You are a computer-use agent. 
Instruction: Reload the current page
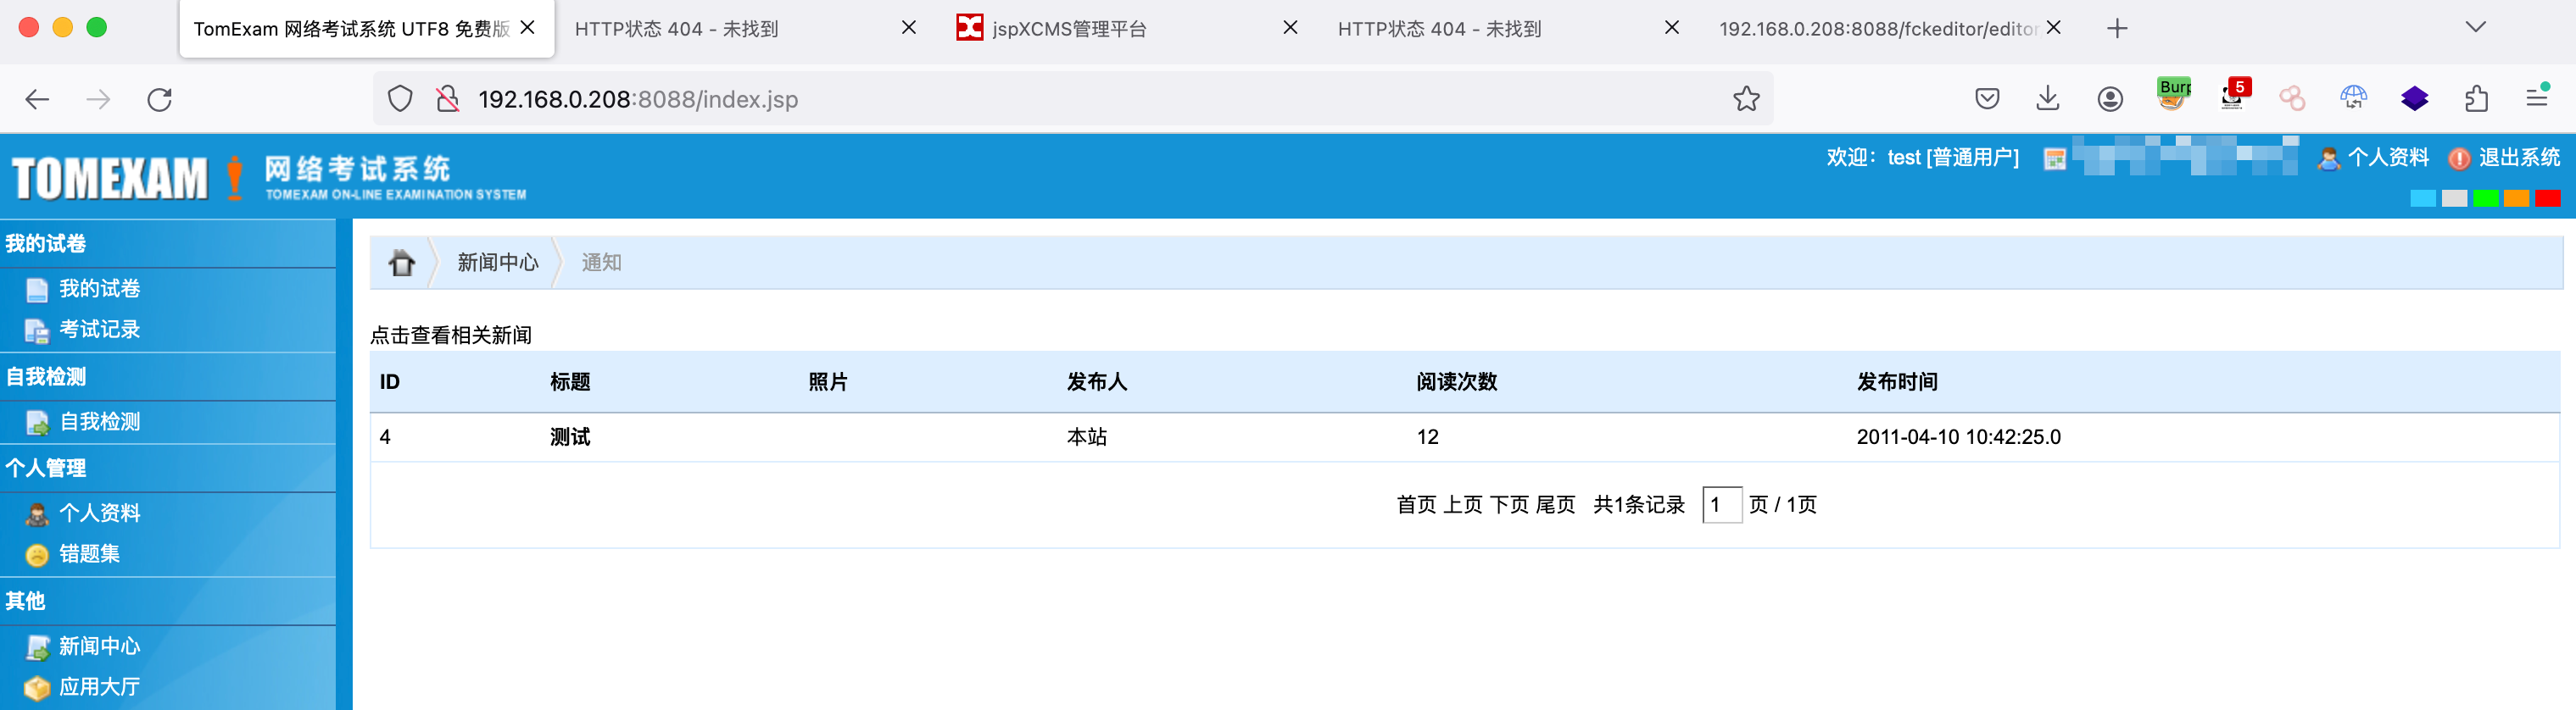[160, 99]
